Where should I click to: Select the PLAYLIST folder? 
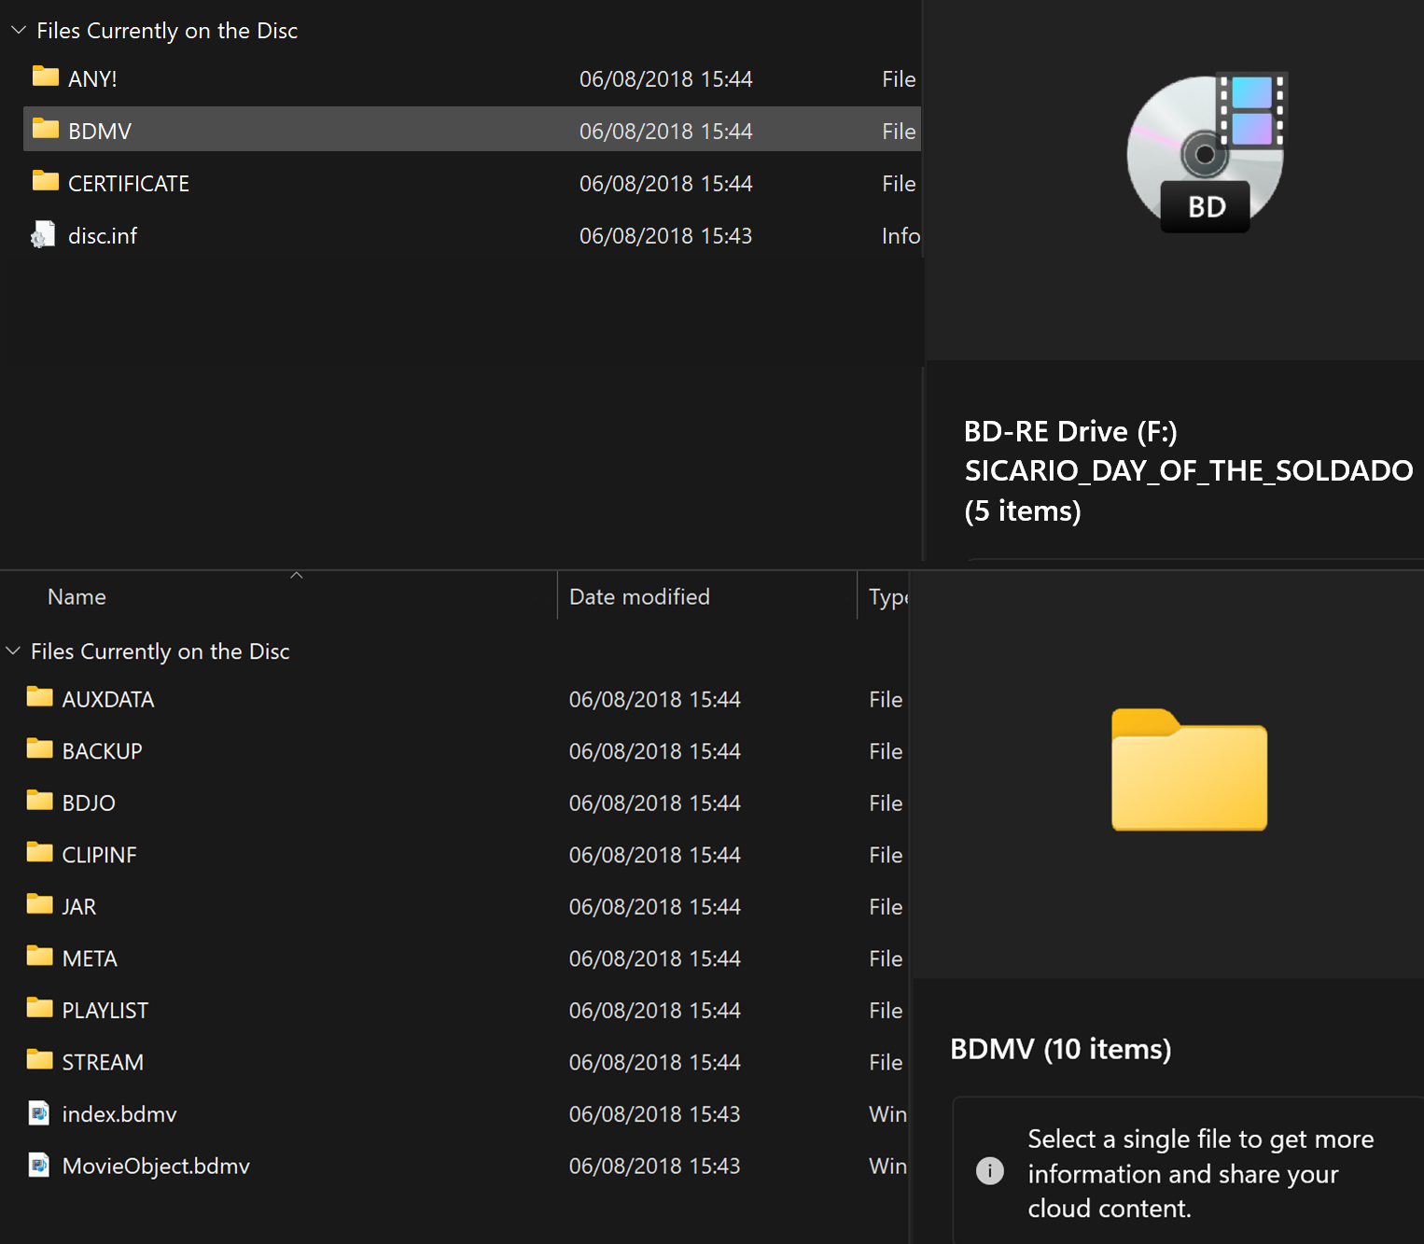105,1011
